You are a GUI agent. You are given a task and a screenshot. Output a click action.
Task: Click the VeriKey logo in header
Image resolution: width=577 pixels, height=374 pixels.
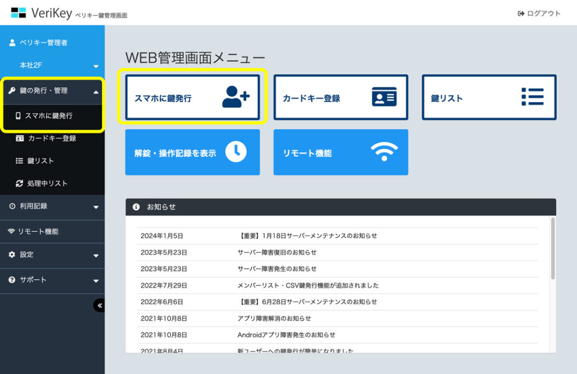pyautogui.click(x=42, y=12)
